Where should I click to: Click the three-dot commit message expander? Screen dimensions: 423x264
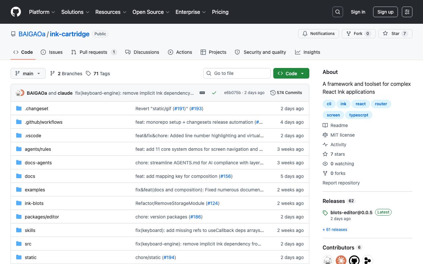tap(202, 93)
